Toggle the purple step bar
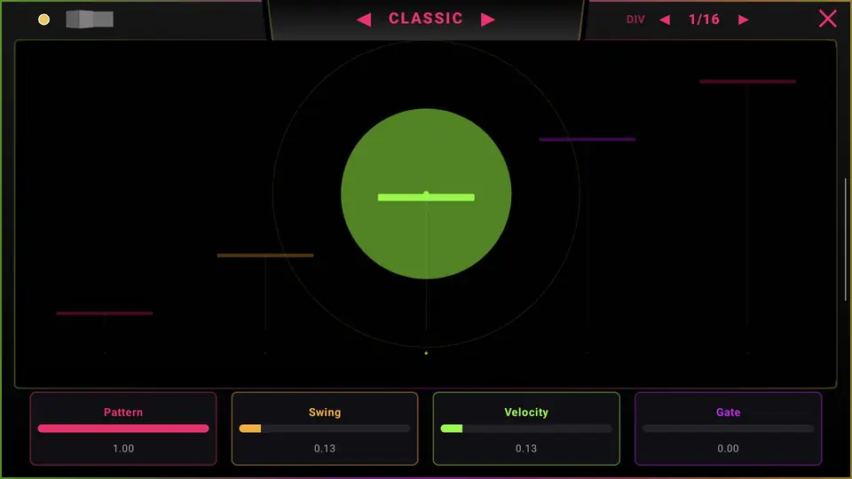Viewport: 852px width, 479px height. [587, 139]
